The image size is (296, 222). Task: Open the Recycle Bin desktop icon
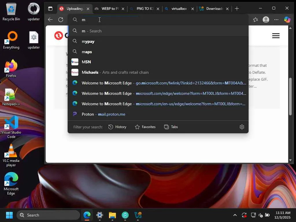11,12
